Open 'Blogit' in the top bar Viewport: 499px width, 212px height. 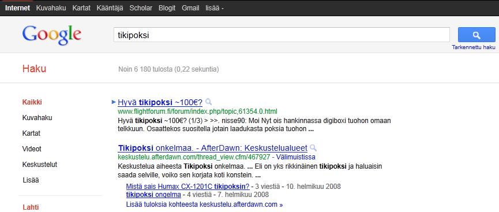tap(167, 8)
